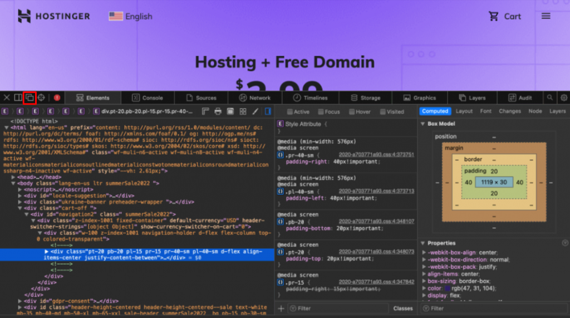Tick the Visited pseudo-class checkbox

[382, 111]
